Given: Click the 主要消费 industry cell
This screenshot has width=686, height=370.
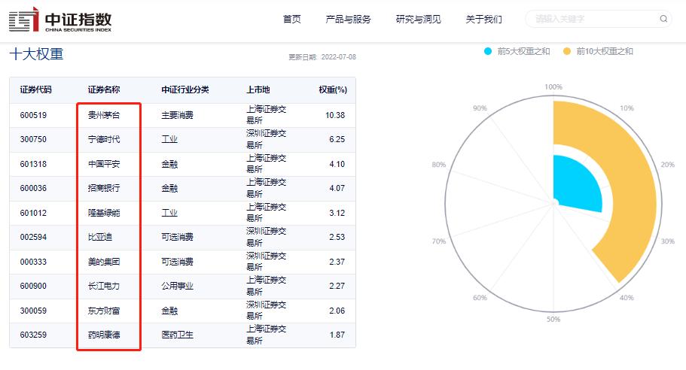Looking at the screenshot, I should click(177, 115).
